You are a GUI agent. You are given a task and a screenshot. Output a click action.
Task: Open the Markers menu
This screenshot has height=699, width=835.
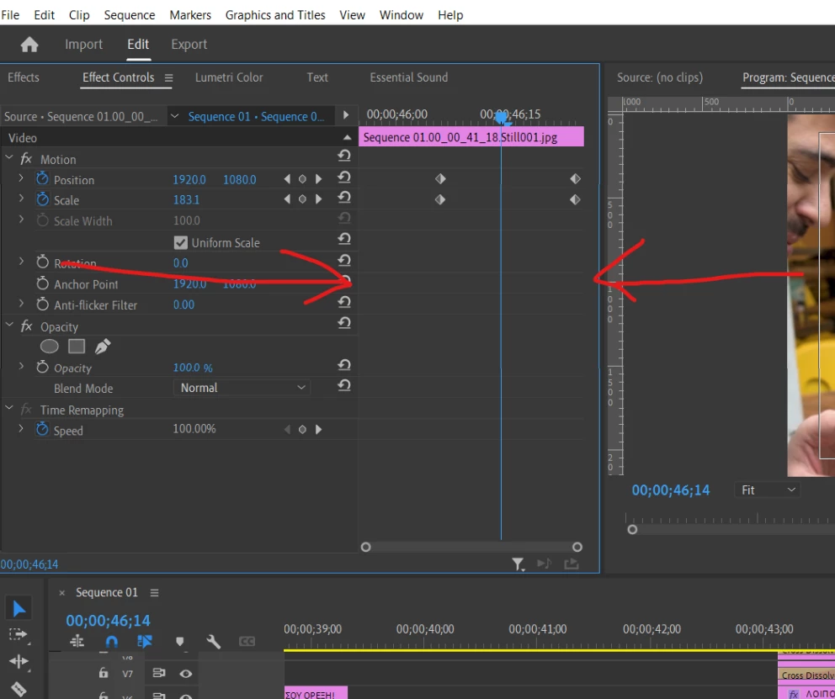(190, 15)
